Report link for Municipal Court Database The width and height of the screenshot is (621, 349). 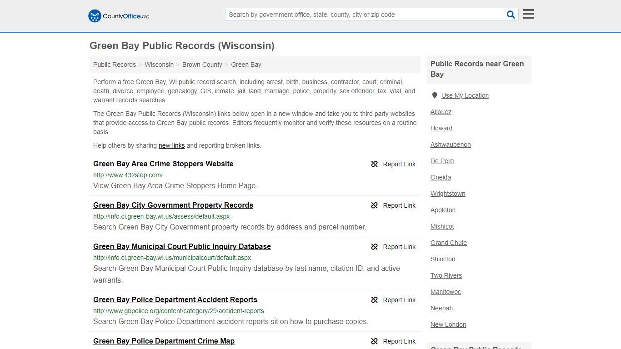tap(399, 247)
